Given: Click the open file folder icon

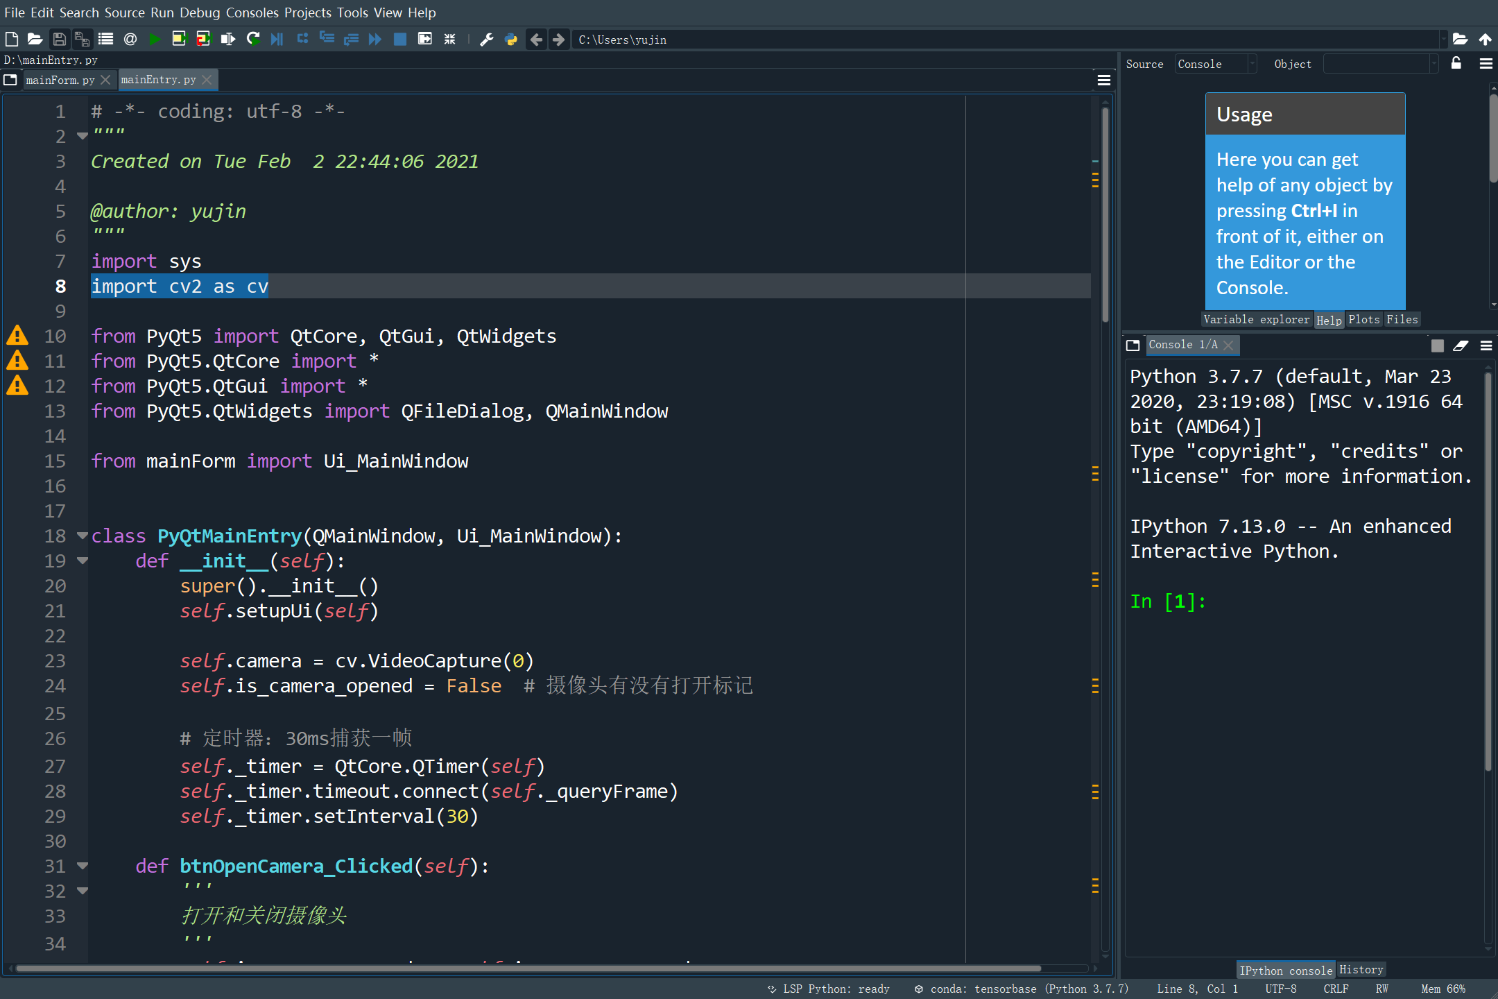Looking at the screenshot, I should [35, 40].
